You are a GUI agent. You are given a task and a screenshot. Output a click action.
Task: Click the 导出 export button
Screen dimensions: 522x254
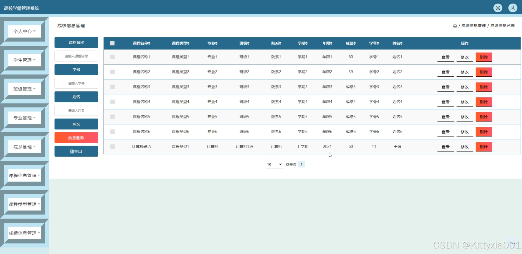76,151
